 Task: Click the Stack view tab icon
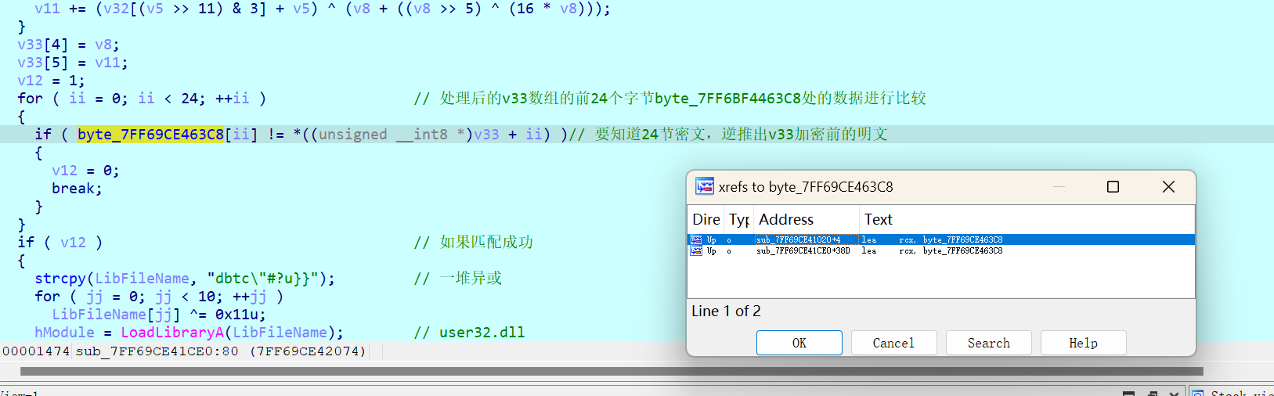pyautogui.click(x=1197, y=392)
